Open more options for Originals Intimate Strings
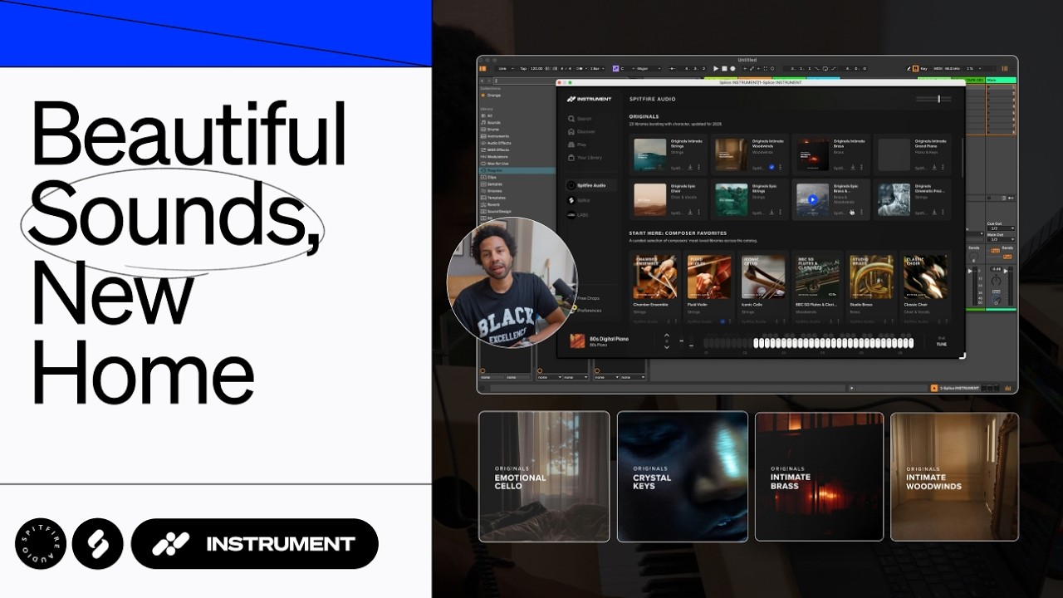This screenshot has width=1063, height=598. (698, 167)
